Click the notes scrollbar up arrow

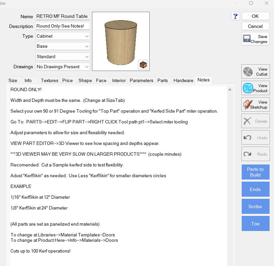pos(230,89)
